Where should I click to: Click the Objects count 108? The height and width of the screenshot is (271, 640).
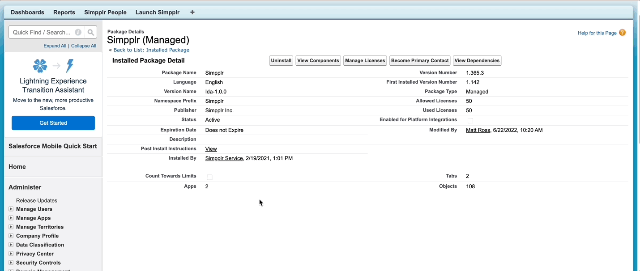[470, 186]
